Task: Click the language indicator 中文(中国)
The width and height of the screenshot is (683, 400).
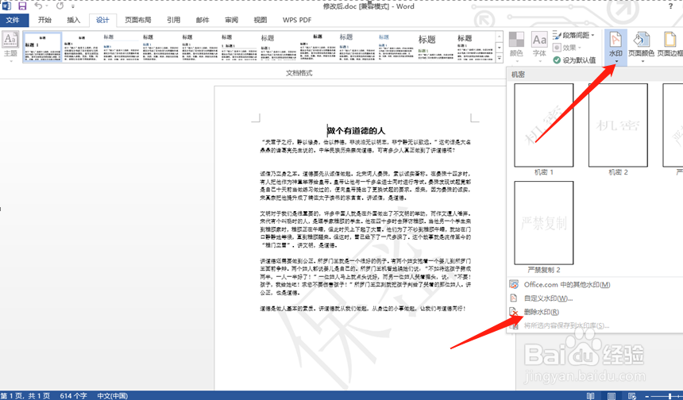Action: pos(112,396)
